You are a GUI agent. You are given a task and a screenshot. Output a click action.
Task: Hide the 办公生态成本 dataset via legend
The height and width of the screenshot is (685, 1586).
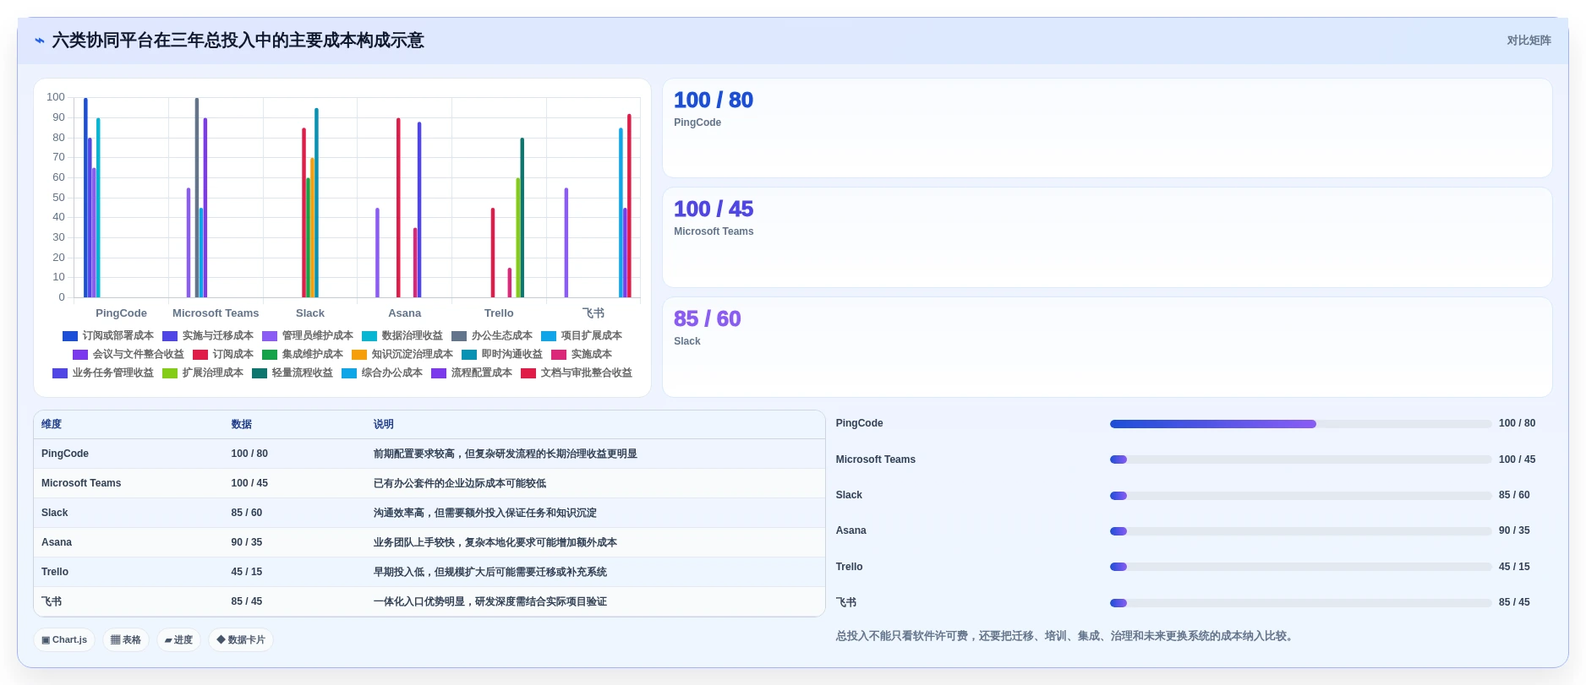coord(492,336)
